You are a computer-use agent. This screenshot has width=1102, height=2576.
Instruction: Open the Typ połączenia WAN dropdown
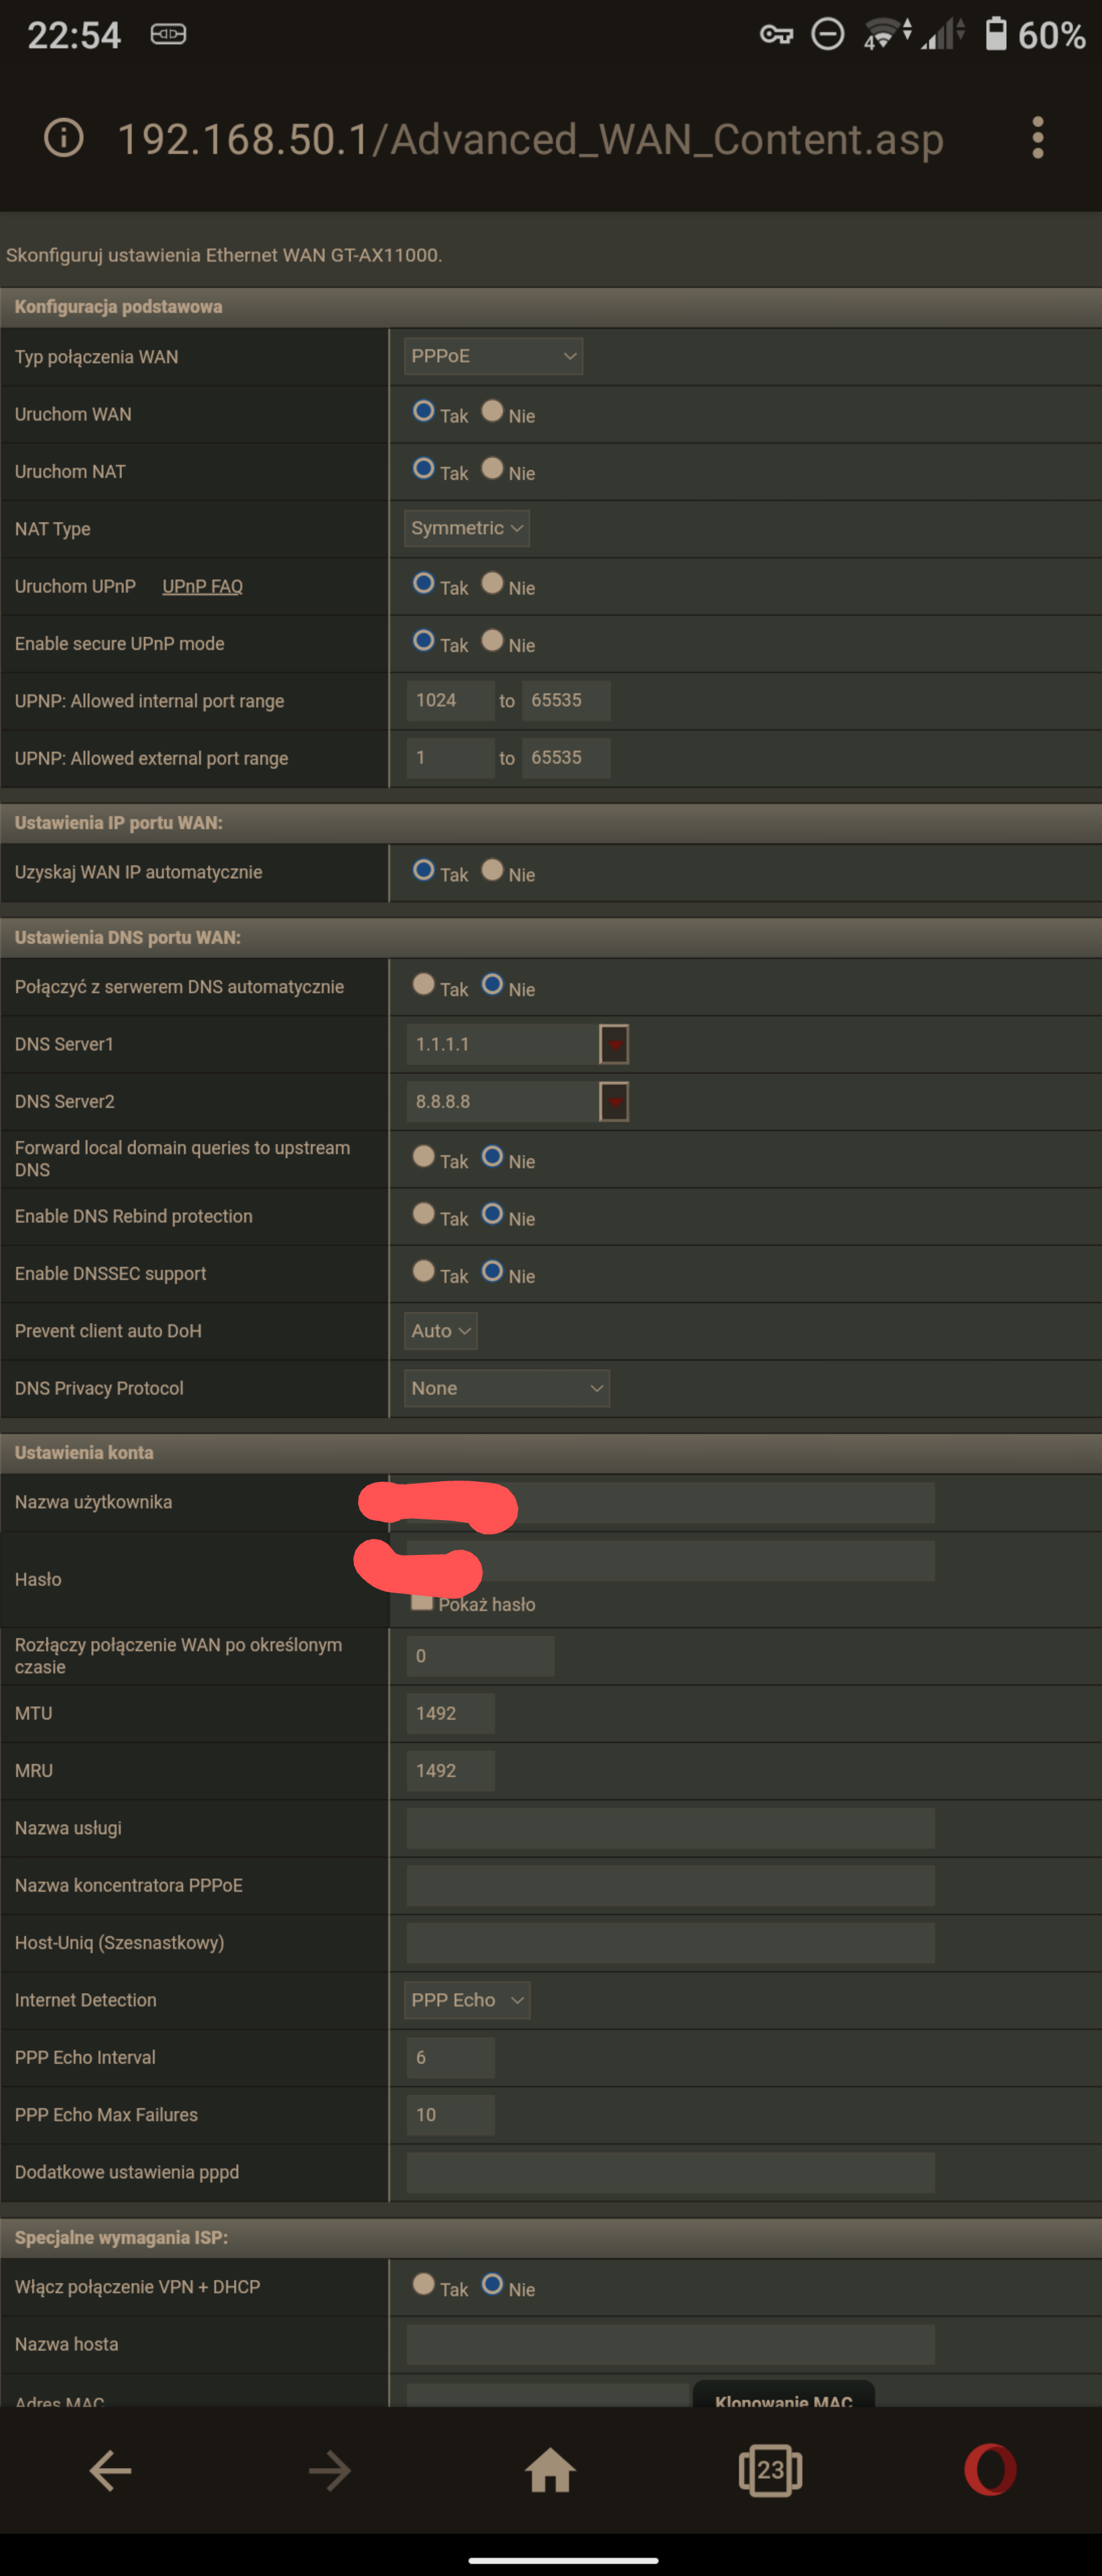493,356
